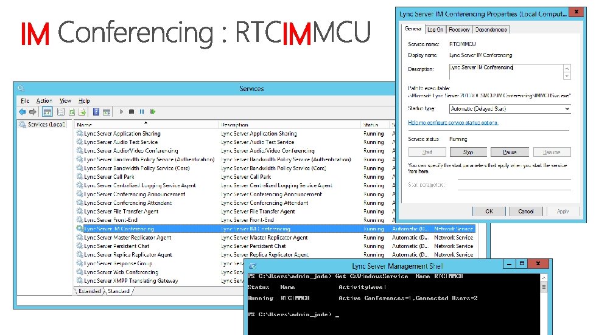
Task: Click gear icon of Lync Server Front-End
Action: (x=79, y=219)
